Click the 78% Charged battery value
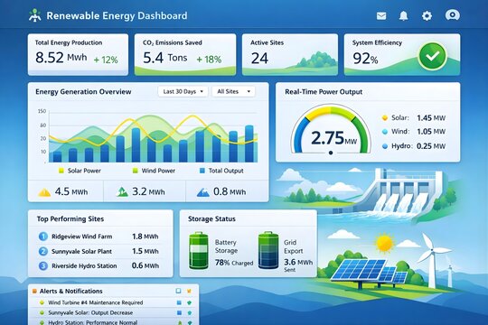 (234, 263)
